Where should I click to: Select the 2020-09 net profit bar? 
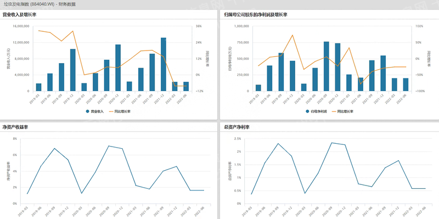327,66
